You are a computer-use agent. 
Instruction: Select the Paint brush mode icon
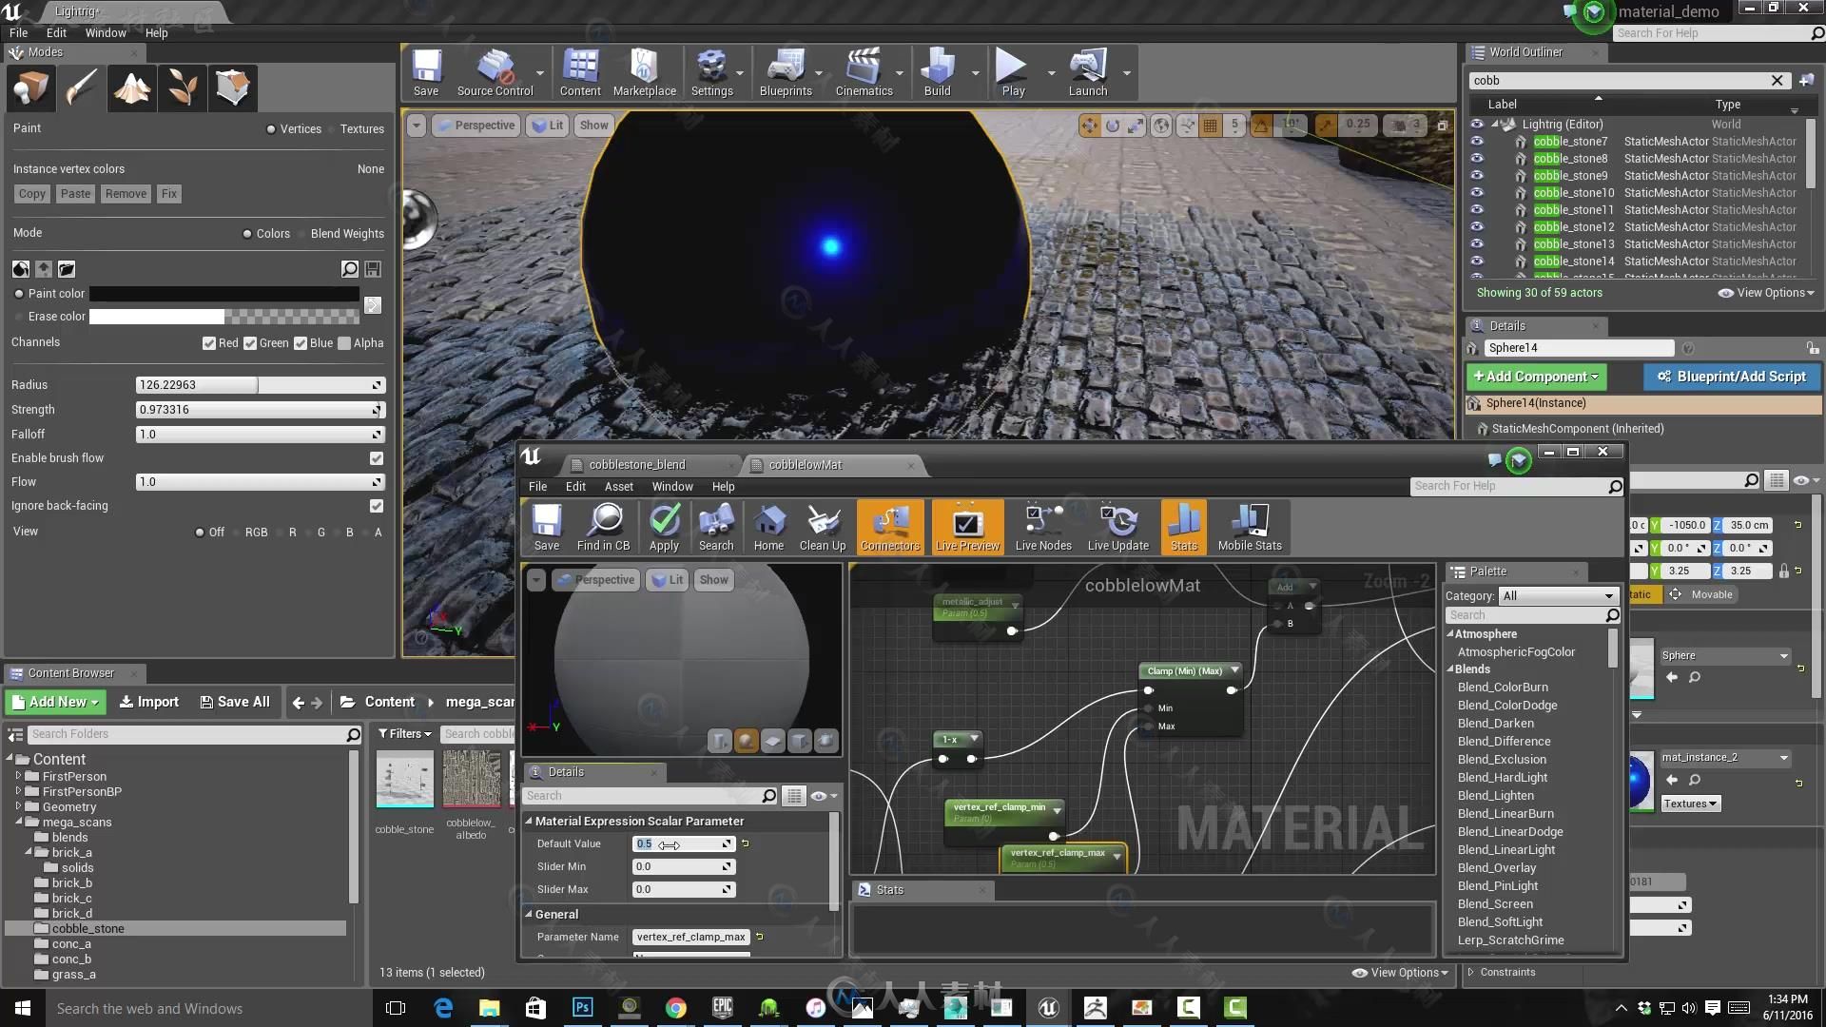[x=81, y=88]
